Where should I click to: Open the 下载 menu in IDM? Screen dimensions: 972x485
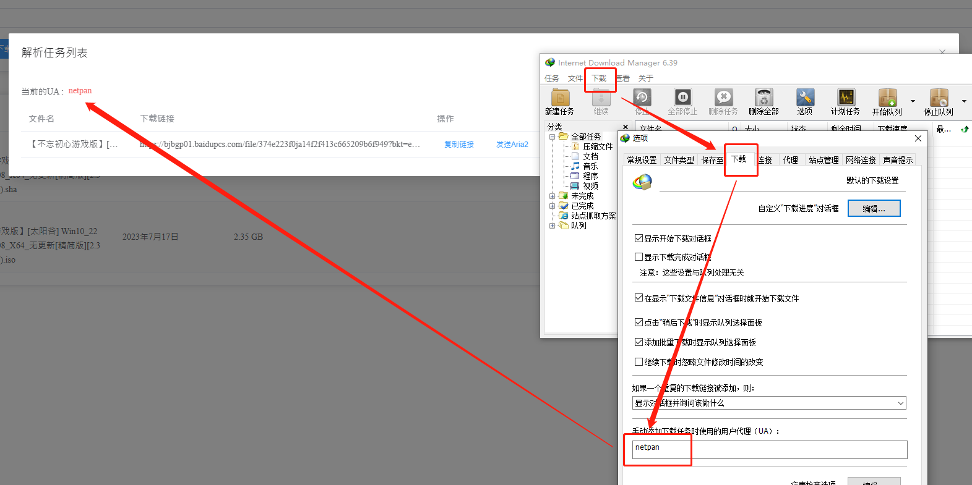(x=599, y=78)
